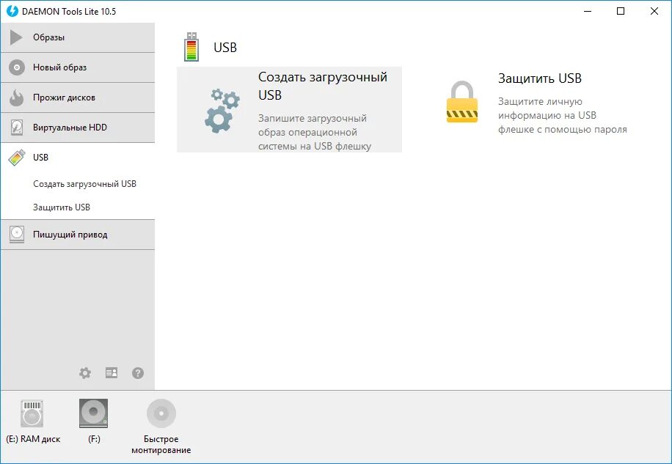Click the Пишущий привод drive icon
Image resolution: width=672 pixels, height=464 pixels.
17,235
